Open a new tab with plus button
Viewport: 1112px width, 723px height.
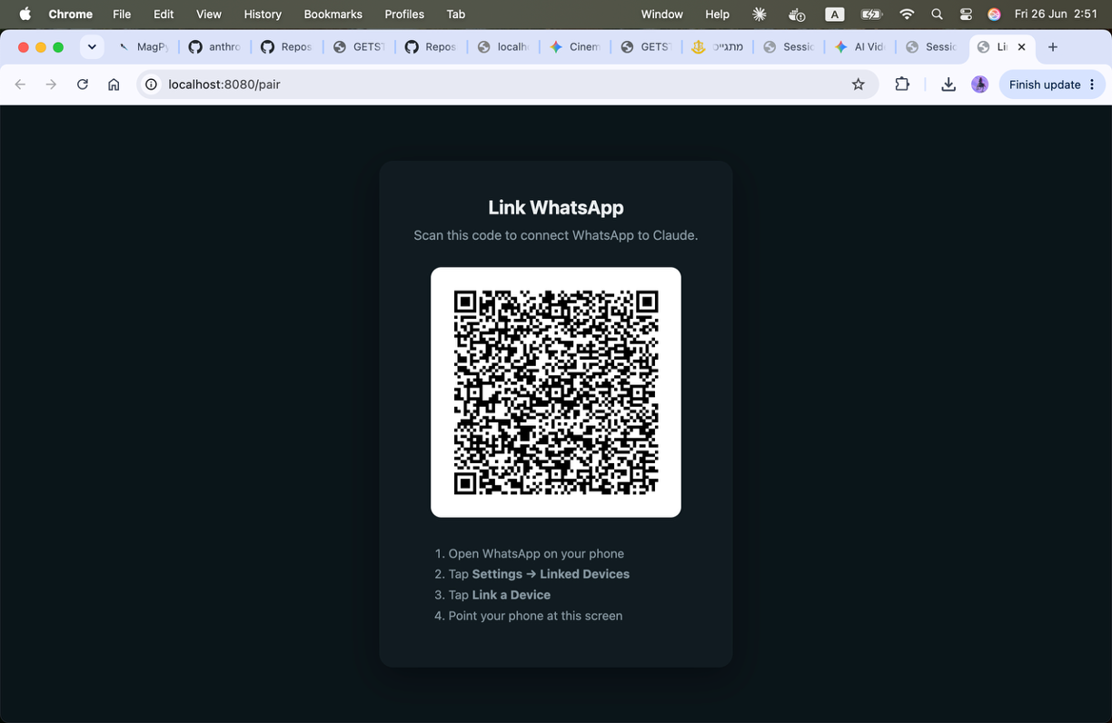pos(1053,47)
